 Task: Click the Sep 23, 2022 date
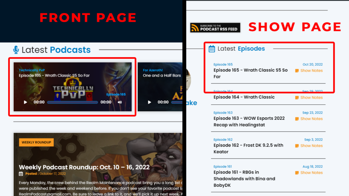coord(313,113)
